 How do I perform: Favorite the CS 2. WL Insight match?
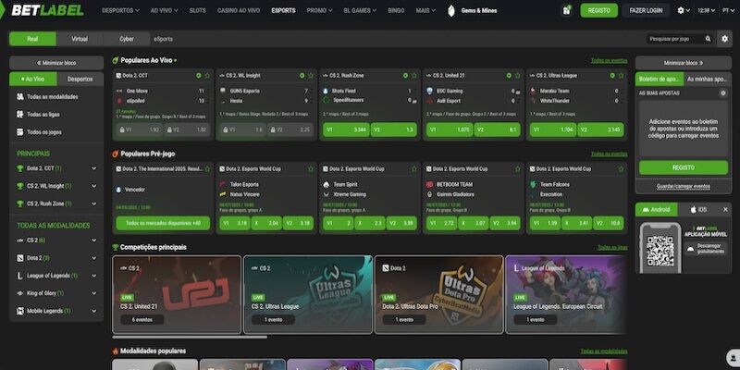click(311, 76)
